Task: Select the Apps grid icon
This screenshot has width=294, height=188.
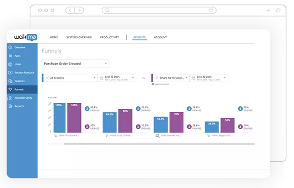Action: click(10, 56)
